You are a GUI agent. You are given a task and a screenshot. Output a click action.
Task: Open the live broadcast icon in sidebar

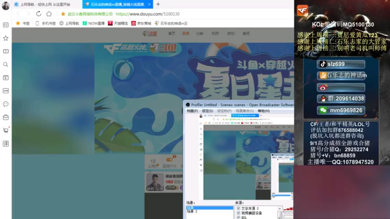click(6, 91)
